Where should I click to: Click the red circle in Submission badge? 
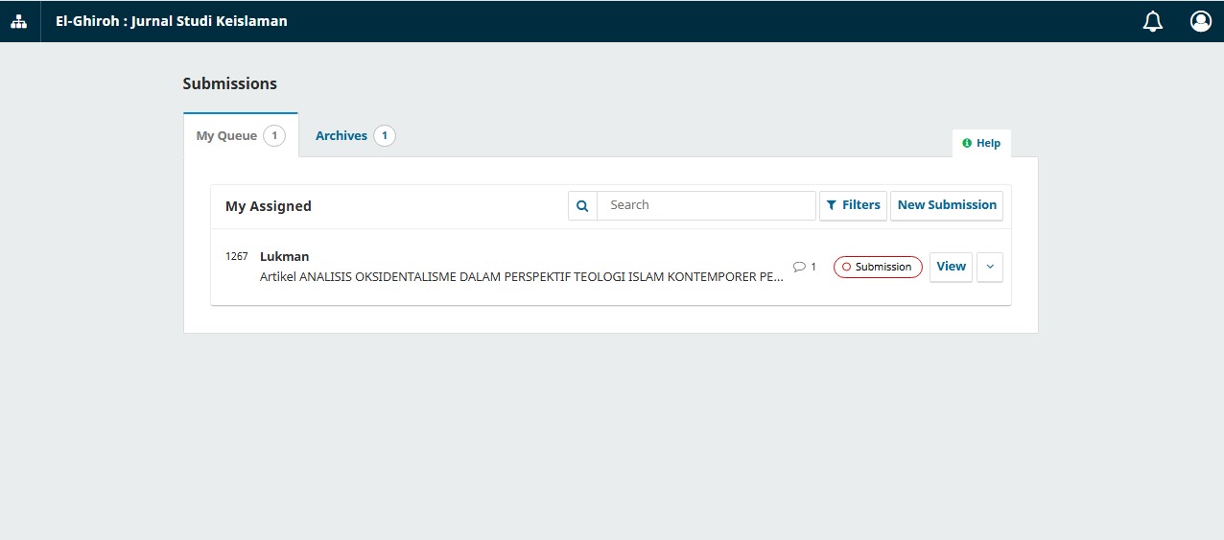[846, 267]
